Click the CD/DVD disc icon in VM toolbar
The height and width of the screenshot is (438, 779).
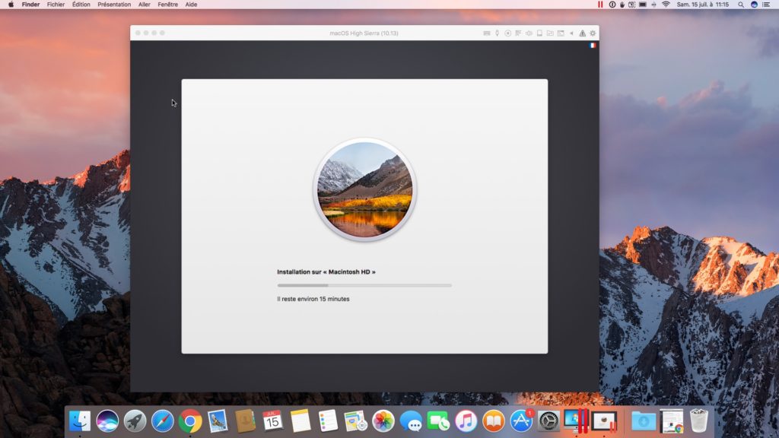click(507, 33)
